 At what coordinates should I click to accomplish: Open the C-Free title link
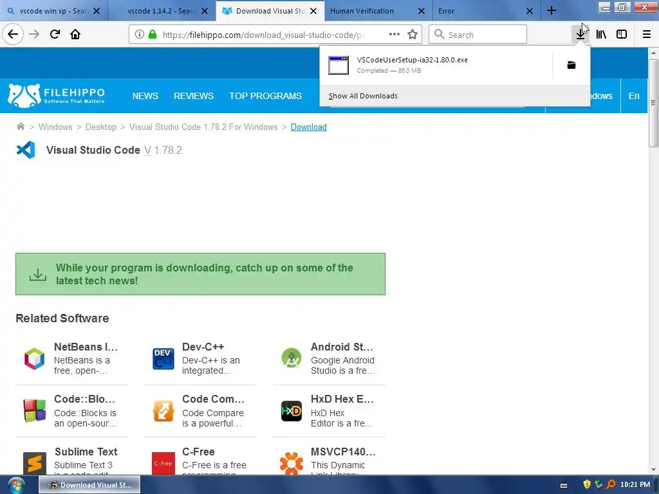tap(198, 452)
